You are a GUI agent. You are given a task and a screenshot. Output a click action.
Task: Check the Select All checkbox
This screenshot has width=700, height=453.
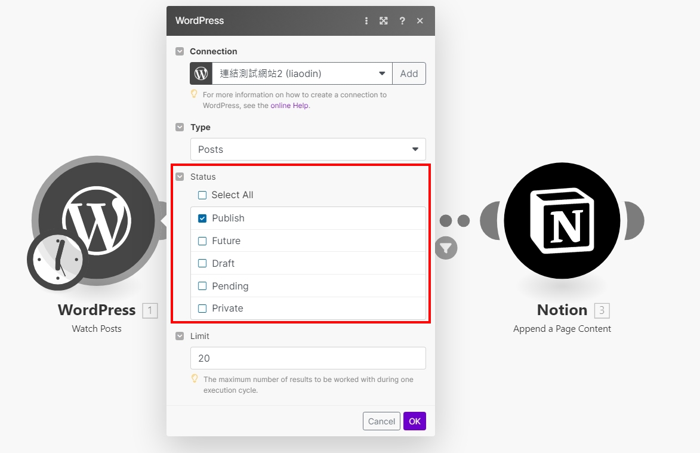[202, 195]
